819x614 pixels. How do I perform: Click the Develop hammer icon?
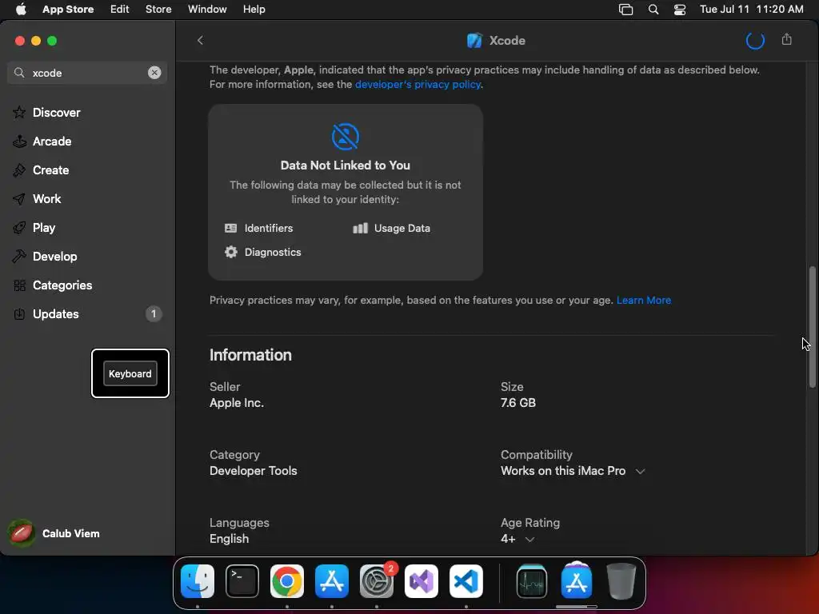[19, 257]
